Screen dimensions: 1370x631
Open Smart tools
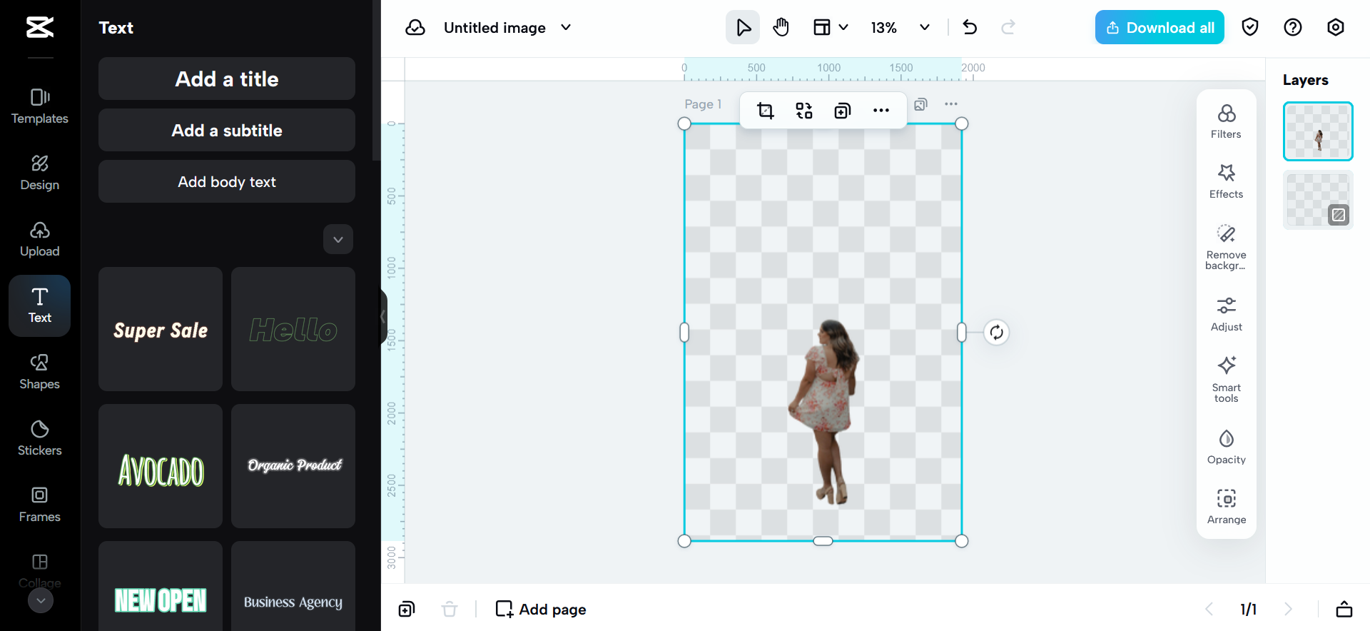point(1226,378)
